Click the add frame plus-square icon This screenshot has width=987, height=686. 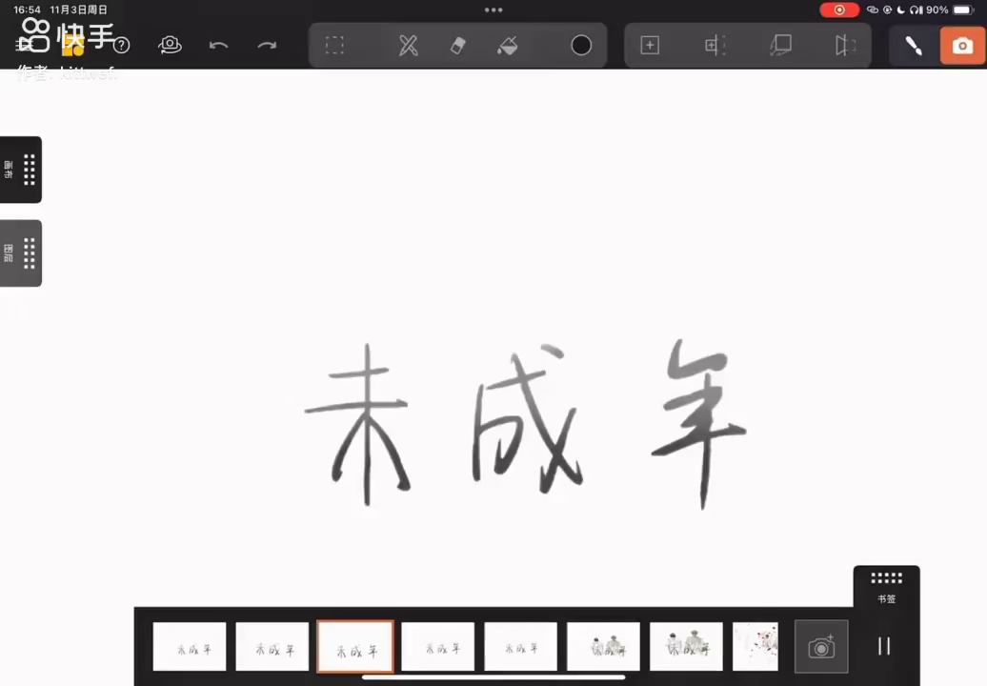click(650, 46)
